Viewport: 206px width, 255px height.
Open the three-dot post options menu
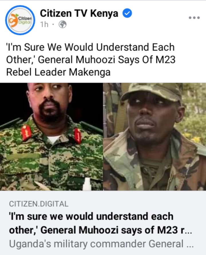(x=194, y=17)
